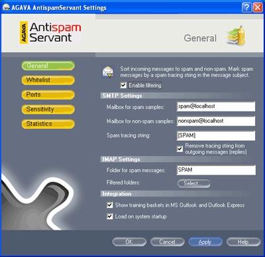Go to the Sensitivity tab
This screenshot has width=265, height=257.
48,110
